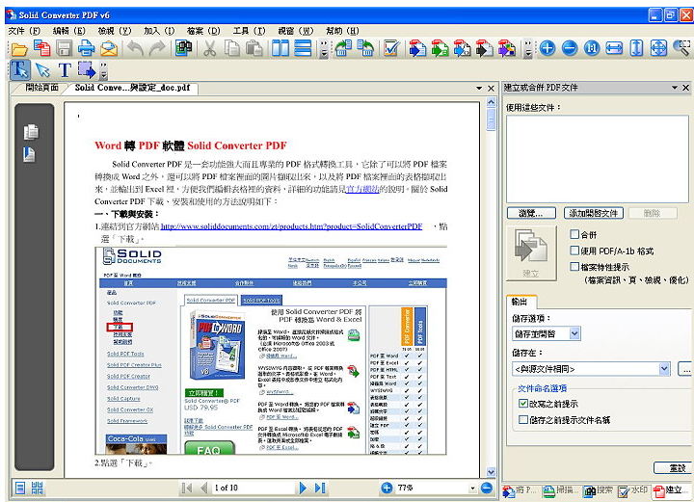Open the bookmarks panel from the dark sidebar
Screen dimensions: 694x502
29,154
